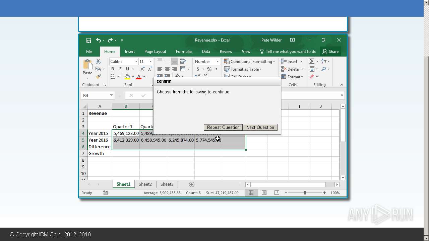
Task: Toggle Middle Align
Action: (167, 61)
